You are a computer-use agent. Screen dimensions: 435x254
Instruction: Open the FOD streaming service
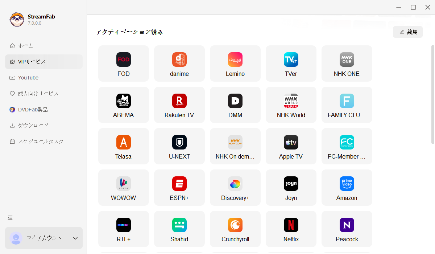(x=124, y=64)
